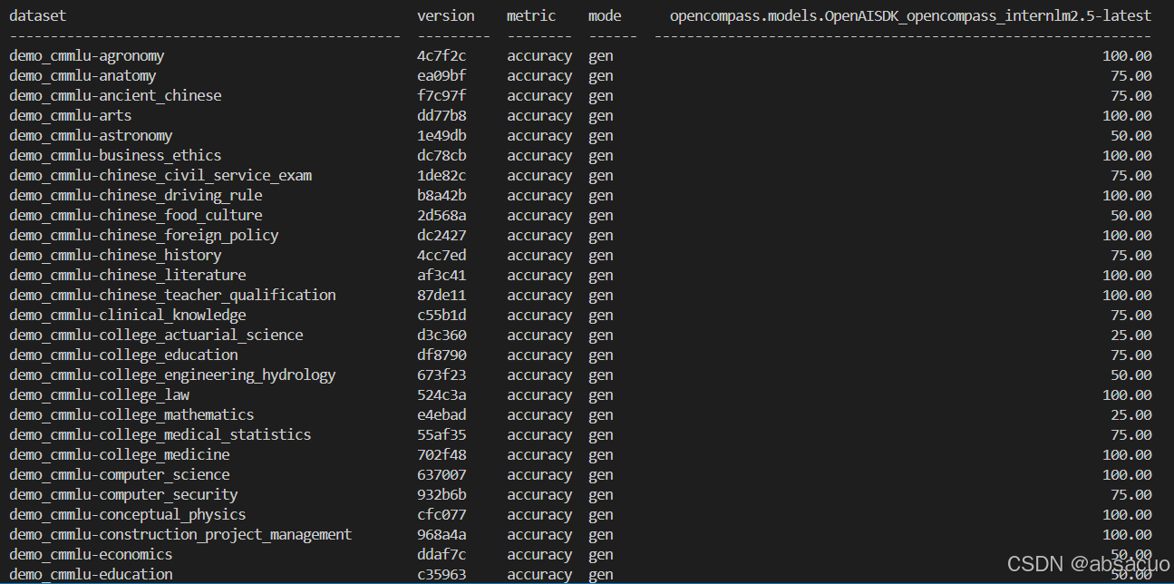
Task: Select the demo_cmmlu-college_law dataset name
Action: [x=99, y=394]
